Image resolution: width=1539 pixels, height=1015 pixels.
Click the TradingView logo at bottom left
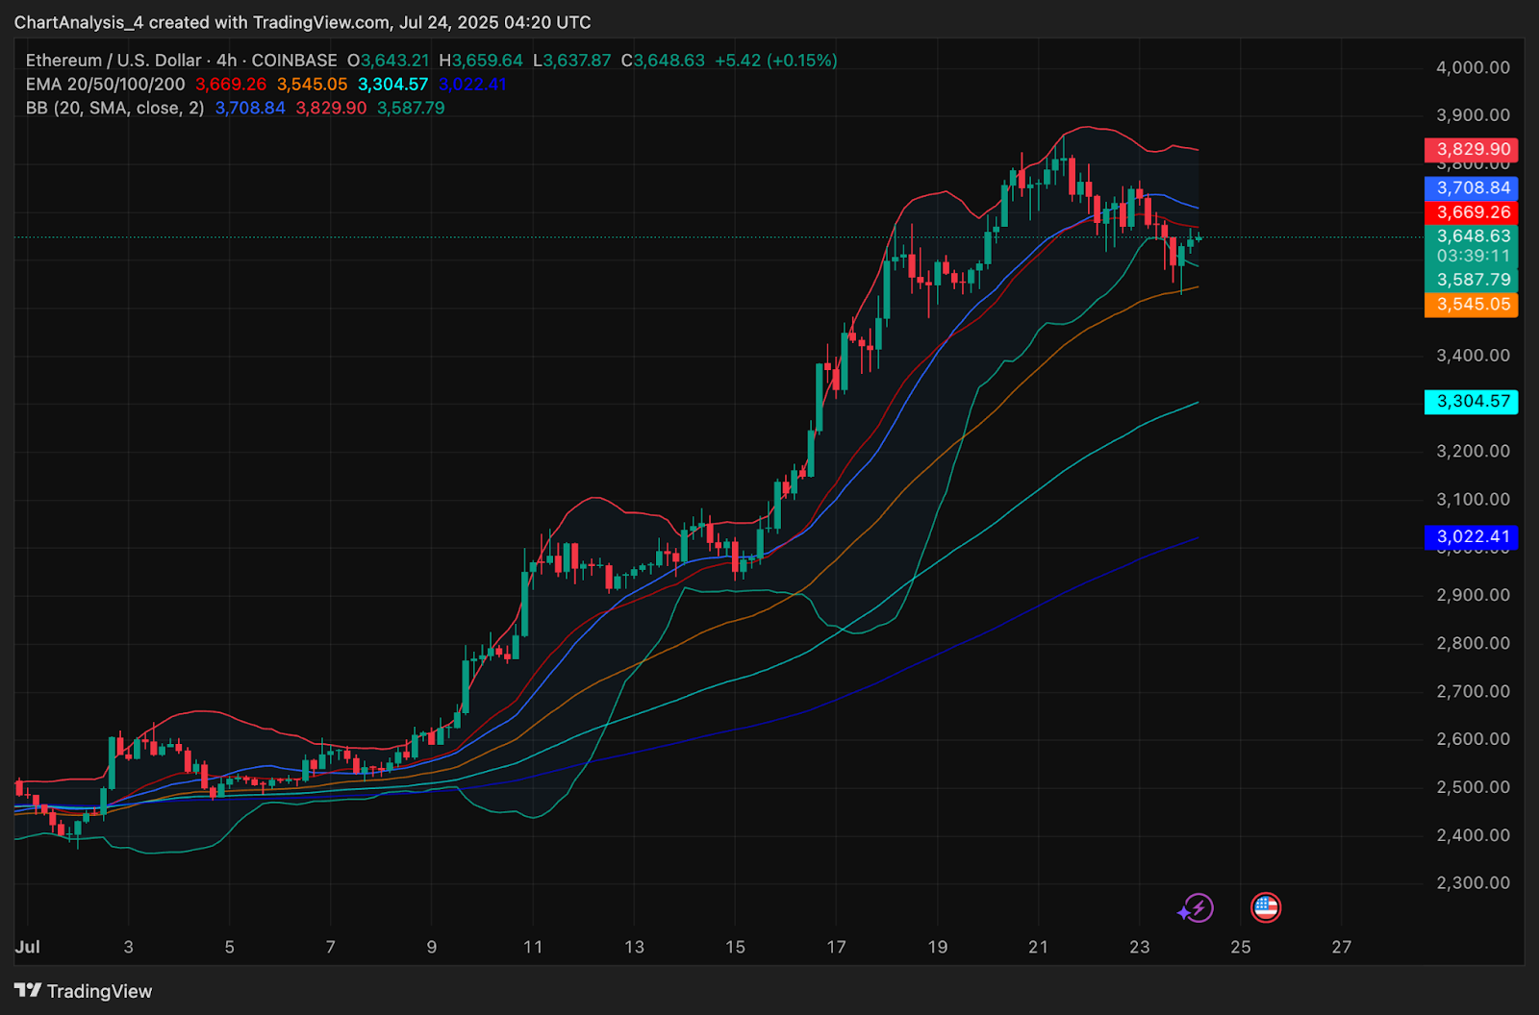point(83,991)
